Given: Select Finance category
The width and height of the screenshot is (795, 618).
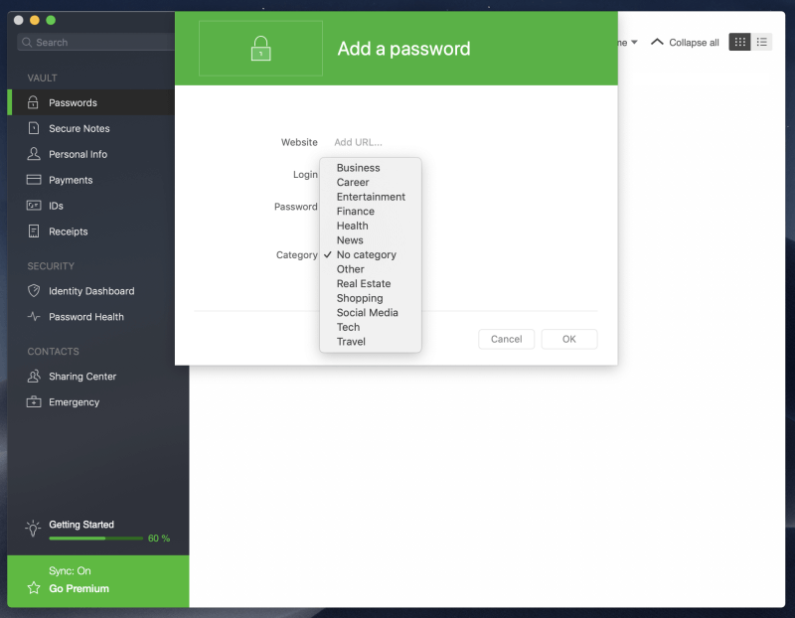Looking at the screenshot, I should coord(371,211).
